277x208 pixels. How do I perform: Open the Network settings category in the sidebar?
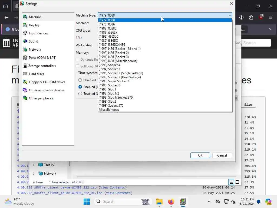pos(48,50)
